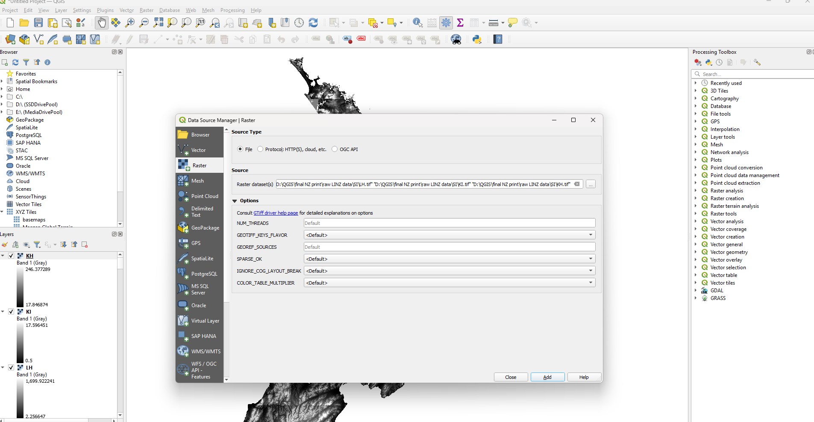
Task: Click the raster dataset browse '...' button
Action: 591,184
